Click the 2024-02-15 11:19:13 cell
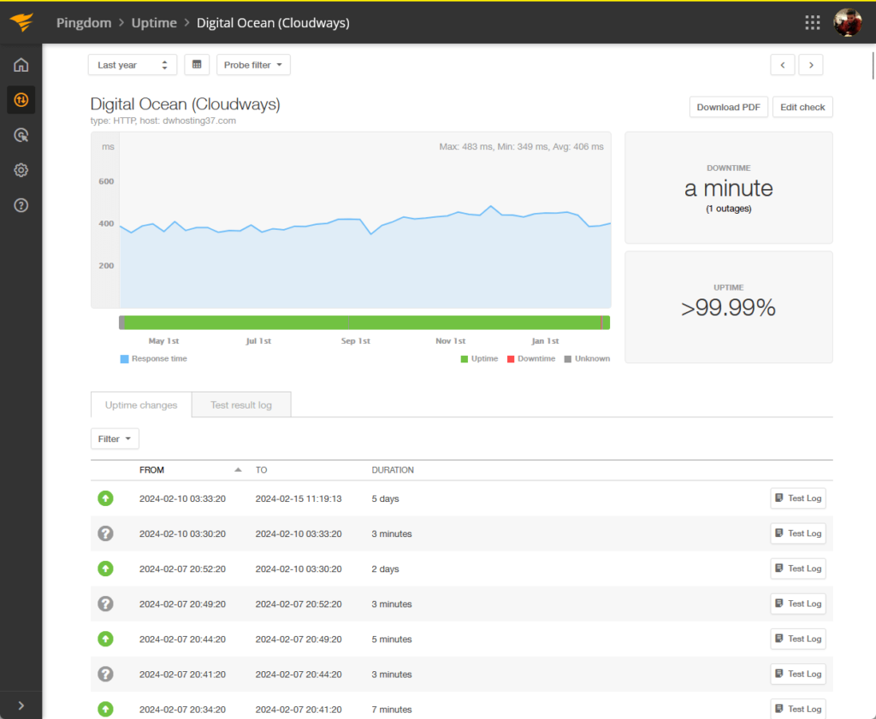 [x=299, y=498]
